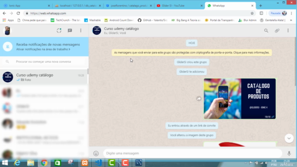The image size is (297, 167).
Task: Bookmark this page with the star
Action: pos(252,13)
